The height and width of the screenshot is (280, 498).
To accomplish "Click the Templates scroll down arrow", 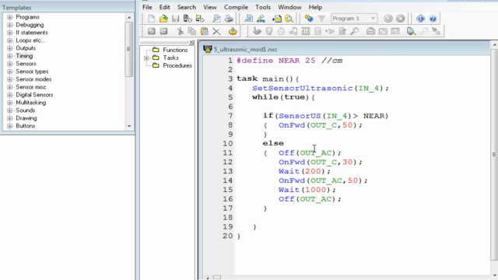I will tap(129, 126).
